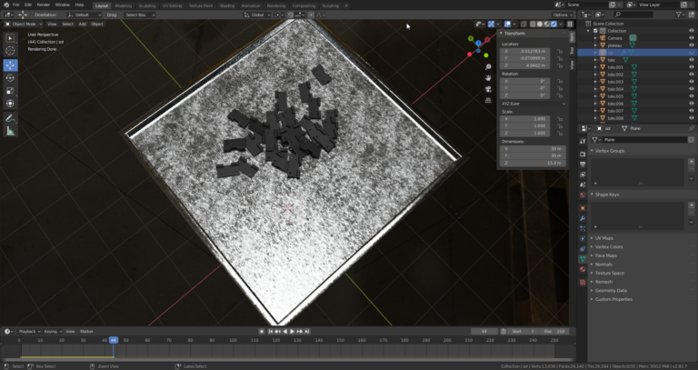Viewport: 698px width, 370px height.
Task: Lock the Rotation Z value
Action: (560, 95)
